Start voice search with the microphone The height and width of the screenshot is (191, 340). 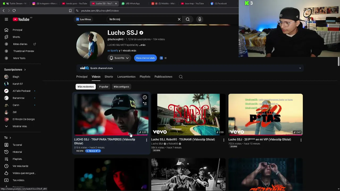click(200, 19)
